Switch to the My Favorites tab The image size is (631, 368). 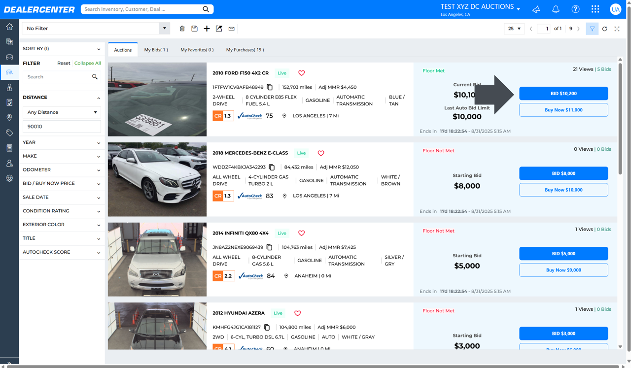(197, 50)
